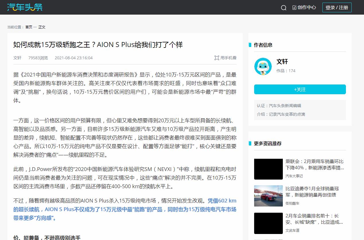364x240 pixels.
Task: Click the article headline about AION S Plus
Action: [98, 45]
